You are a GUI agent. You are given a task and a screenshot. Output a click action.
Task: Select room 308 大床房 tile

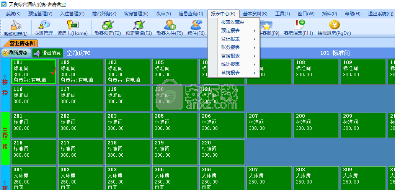pyautogui.click(x=316, y=178)
